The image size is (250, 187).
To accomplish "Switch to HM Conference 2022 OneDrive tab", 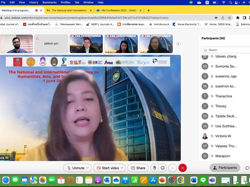I will point(119,11).
